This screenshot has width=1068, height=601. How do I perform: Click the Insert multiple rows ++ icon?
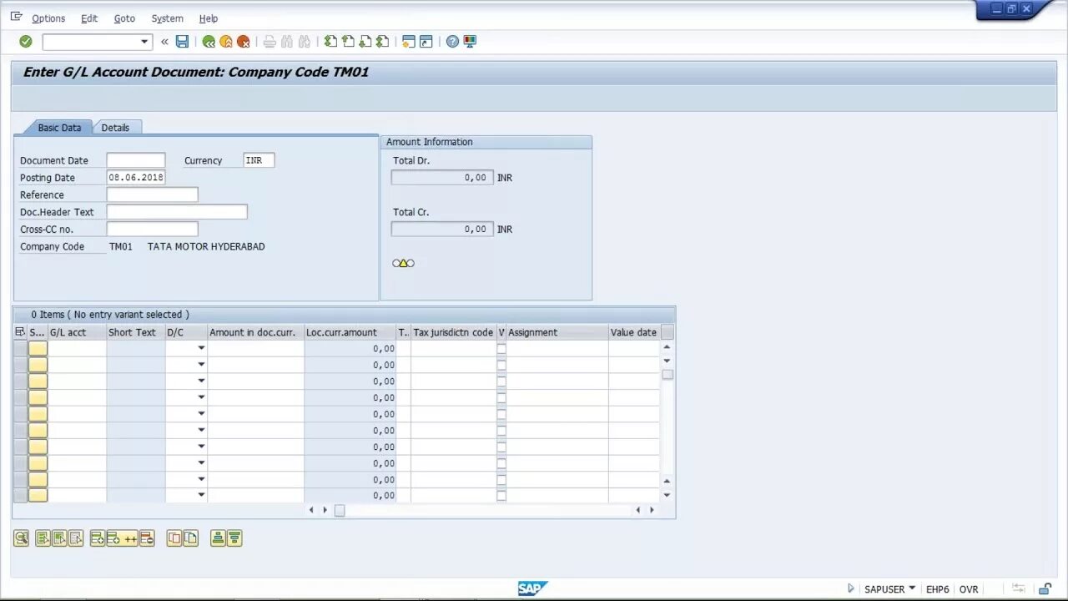click(123, 538)
